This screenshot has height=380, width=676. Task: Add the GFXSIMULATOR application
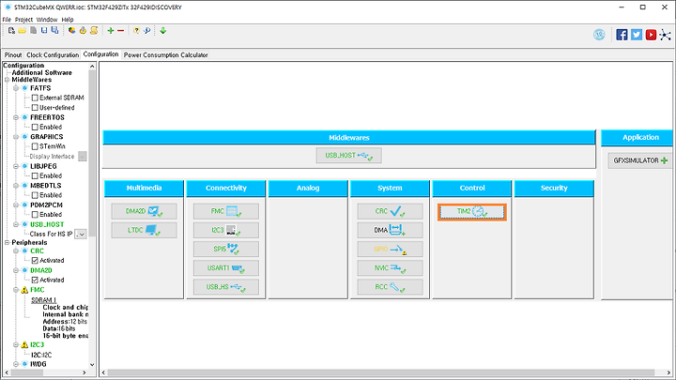coord(640,160)
